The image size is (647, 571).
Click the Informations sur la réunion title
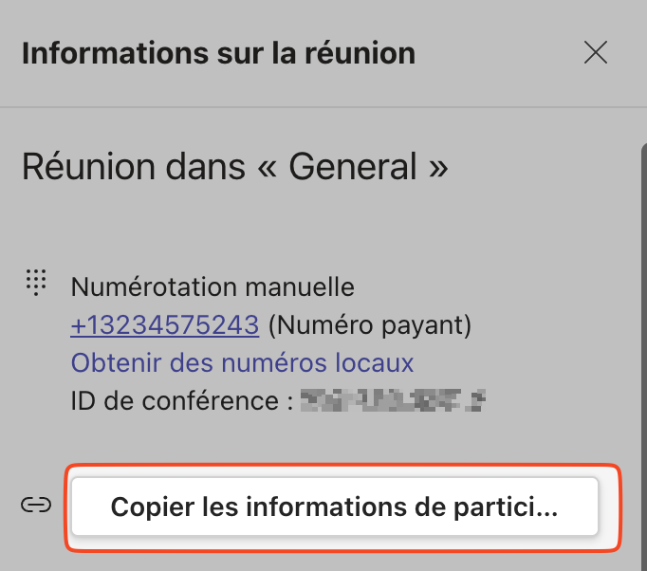(218, 52)
